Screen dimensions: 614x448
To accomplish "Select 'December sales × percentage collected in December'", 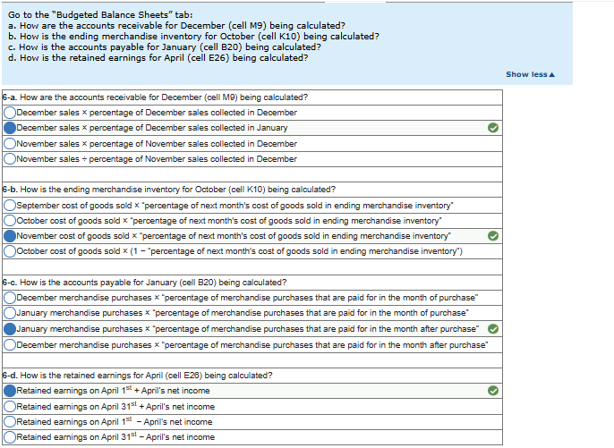I will pos(10,113).
